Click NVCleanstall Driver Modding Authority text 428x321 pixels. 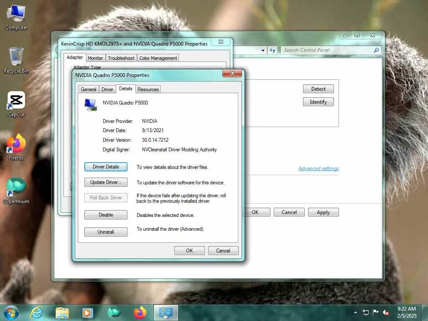pos(179,150)
